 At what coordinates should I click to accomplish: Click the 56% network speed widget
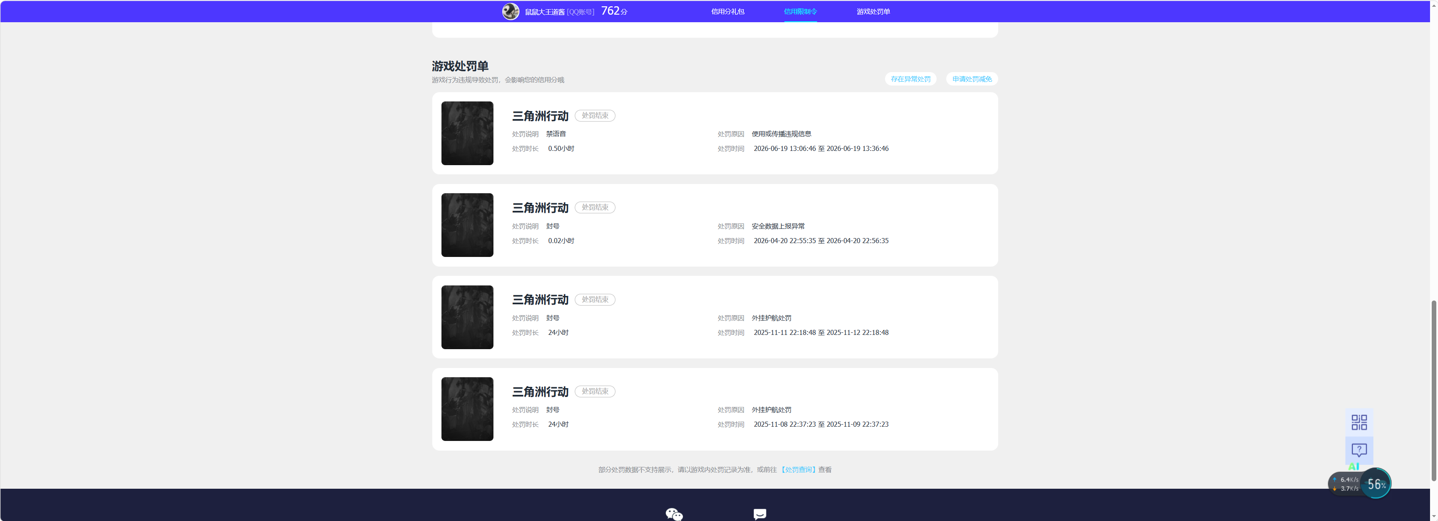tap(1376, 484)
